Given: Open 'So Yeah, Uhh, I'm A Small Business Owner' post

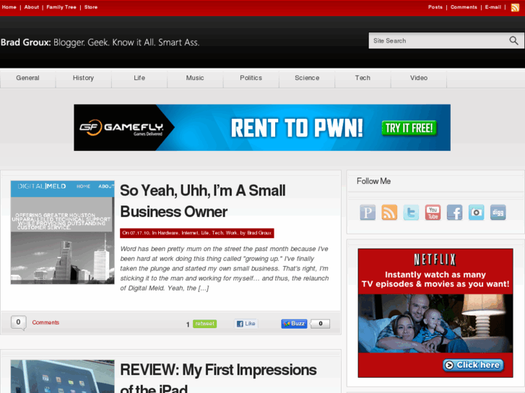Looking at the screenshot, I should pos(203,201).
